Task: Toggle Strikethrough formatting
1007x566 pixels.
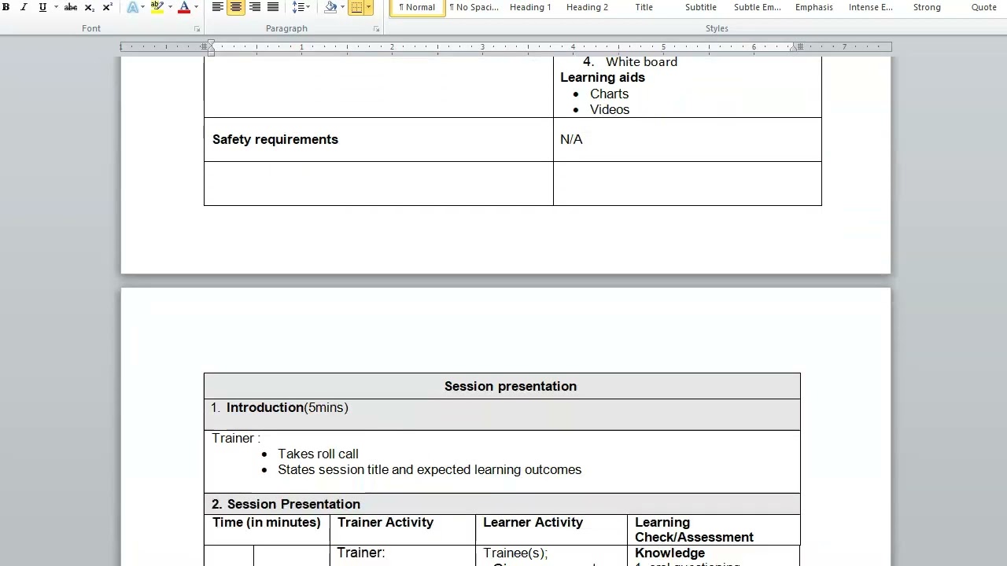Action: click(x=70, y=7)
